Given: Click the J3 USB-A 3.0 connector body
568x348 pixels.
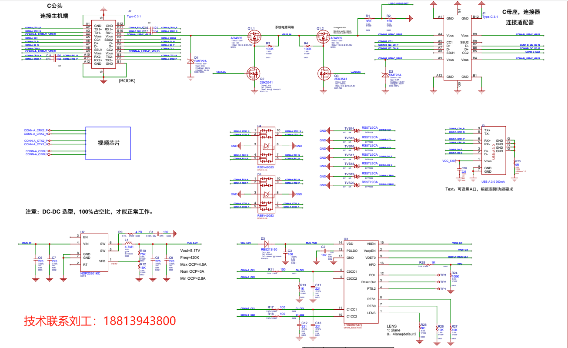Looking at the screenshot, I should point(494,150).
